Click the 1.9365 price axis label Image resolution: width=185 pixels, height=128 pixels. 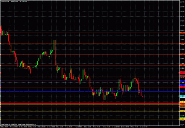182,115
